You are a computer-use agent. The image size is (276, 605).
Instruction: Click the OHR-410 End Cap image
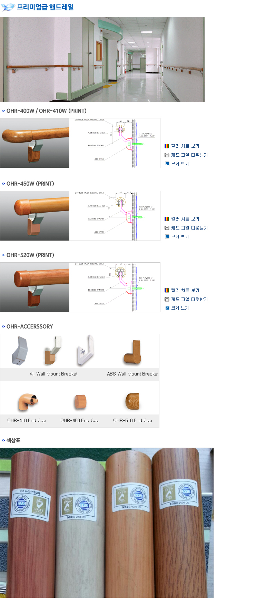28,401
